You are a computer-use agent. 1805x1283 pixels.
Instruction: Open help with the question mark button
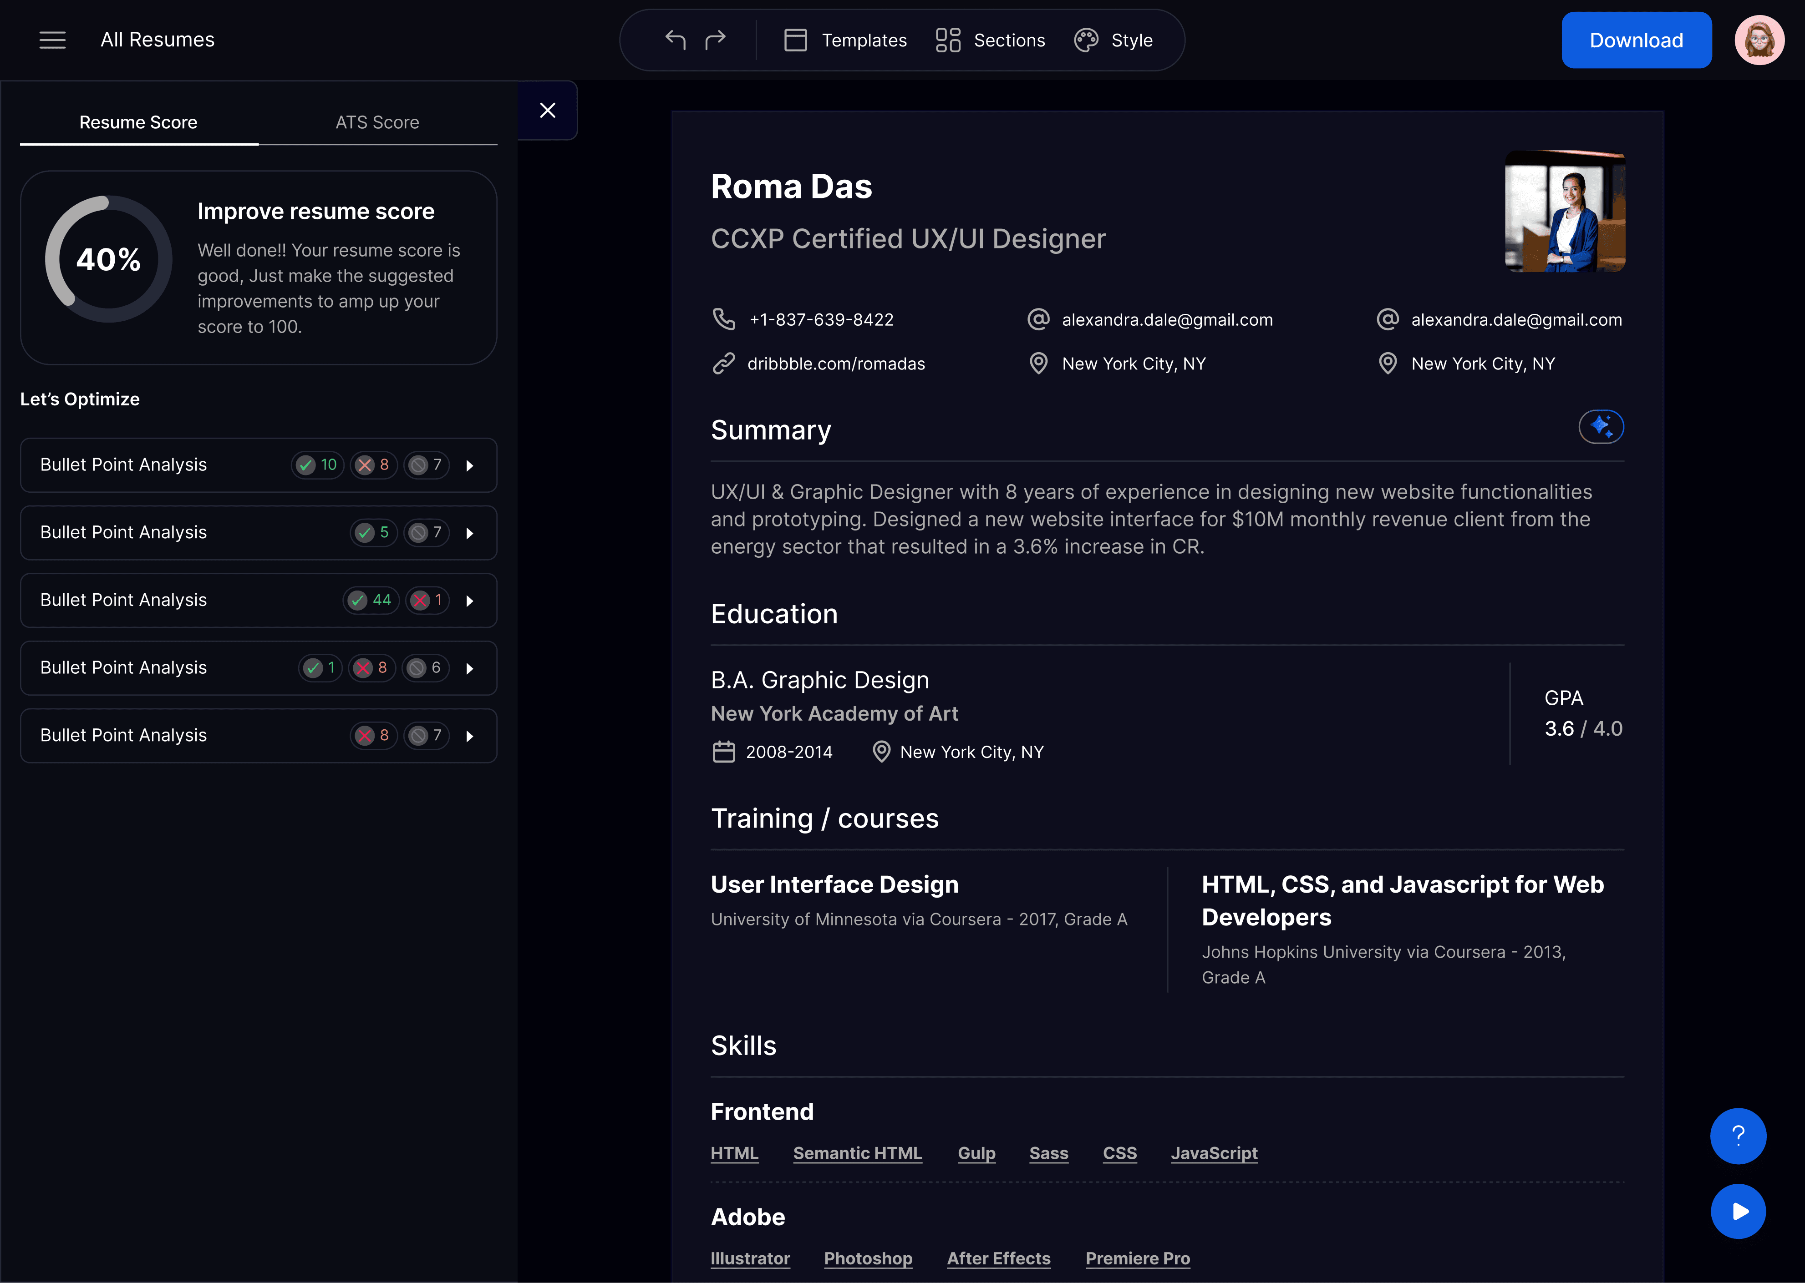(x=1738, y=1136)
